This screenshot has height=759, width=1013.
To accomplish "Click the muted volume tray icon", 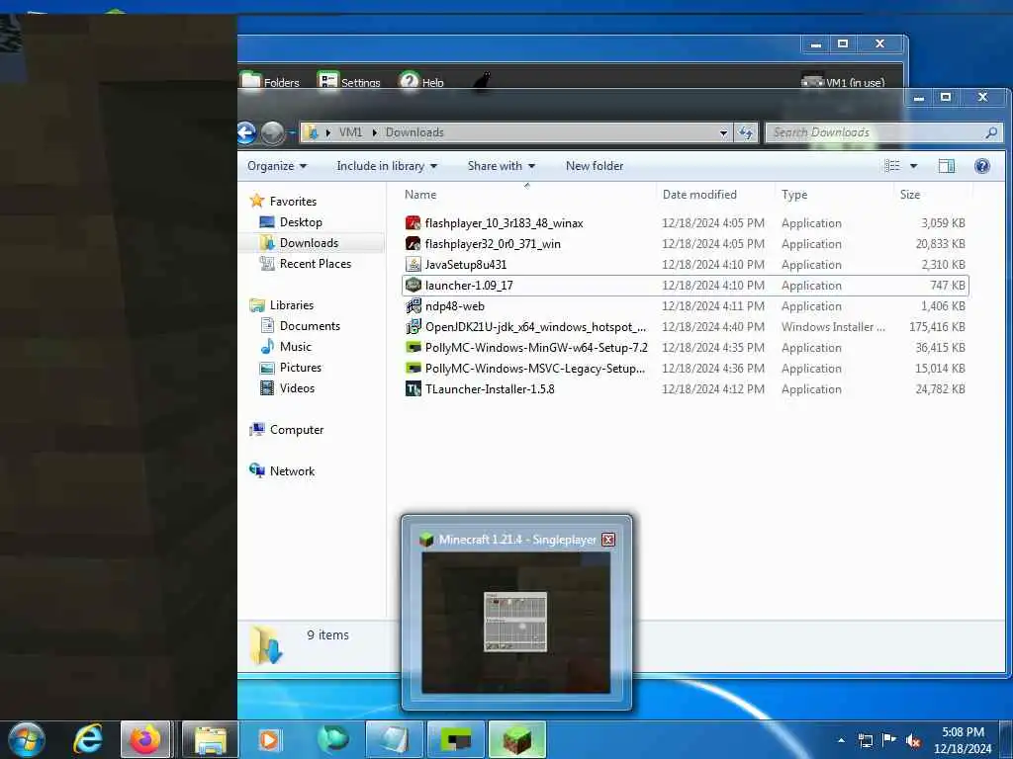I will click(x=913, y=740).
